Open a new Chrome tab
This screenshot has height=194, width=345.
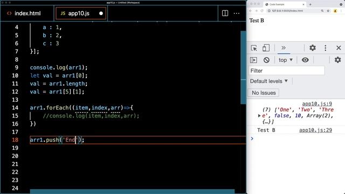click(310, 4)
